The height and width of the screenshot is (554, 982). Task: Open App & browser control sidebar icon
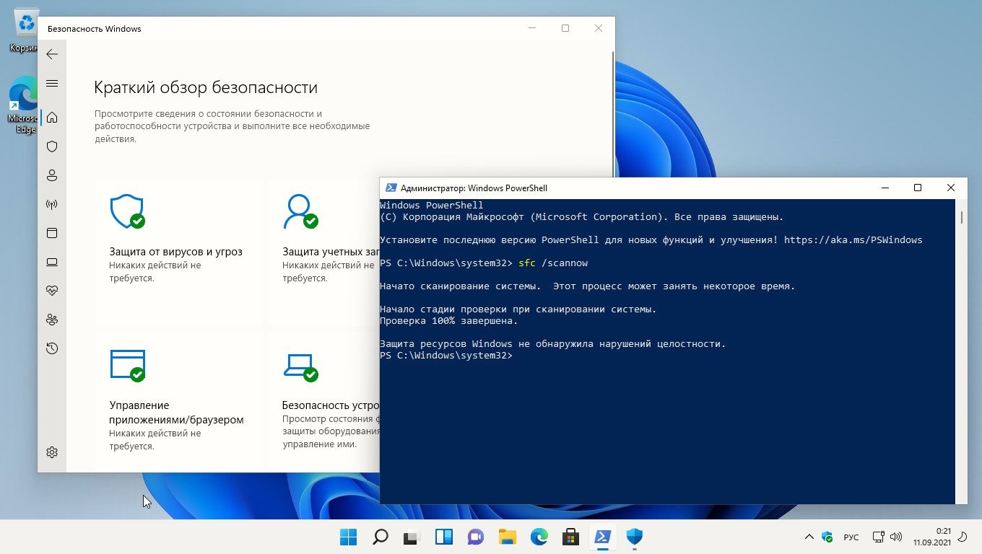tap(52, 233)
